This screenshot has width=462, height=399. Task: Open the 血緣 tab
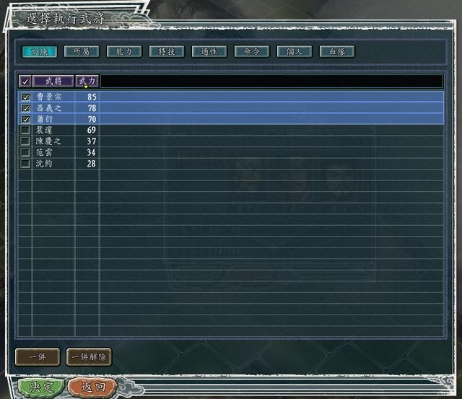(x=337, y=52)
